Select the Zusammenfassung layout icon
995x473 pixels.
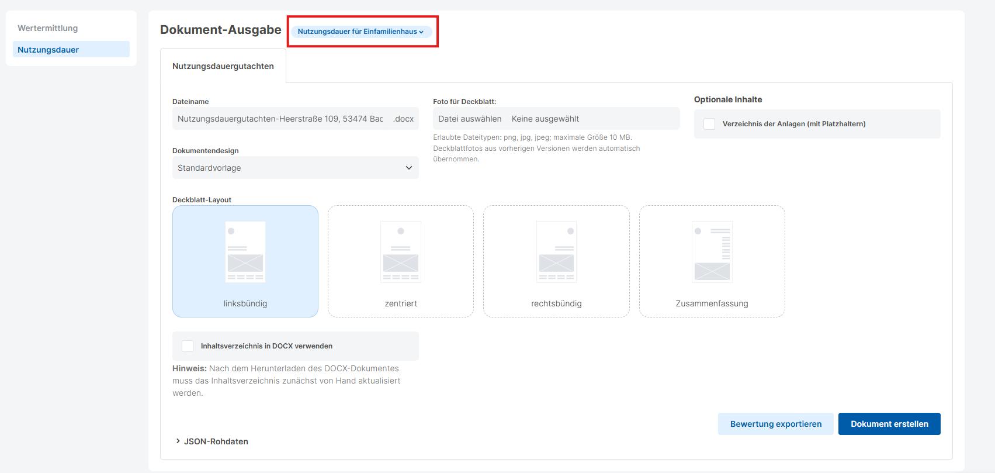pyautogui.click(x=712, y=252)
